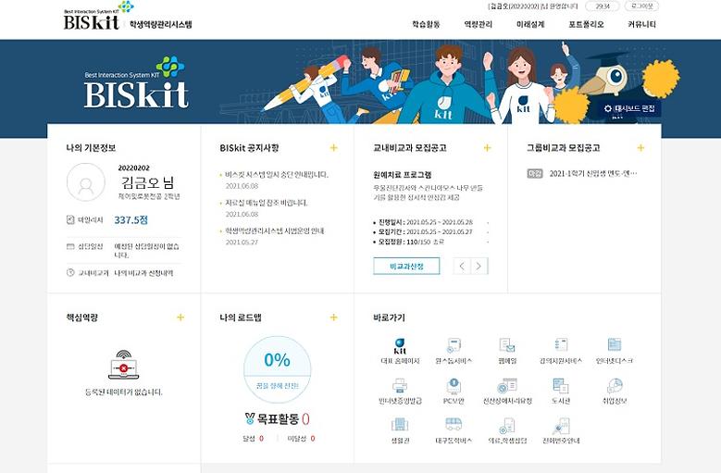Click the 미달성 0 count
721x473 pixels.
301,439
